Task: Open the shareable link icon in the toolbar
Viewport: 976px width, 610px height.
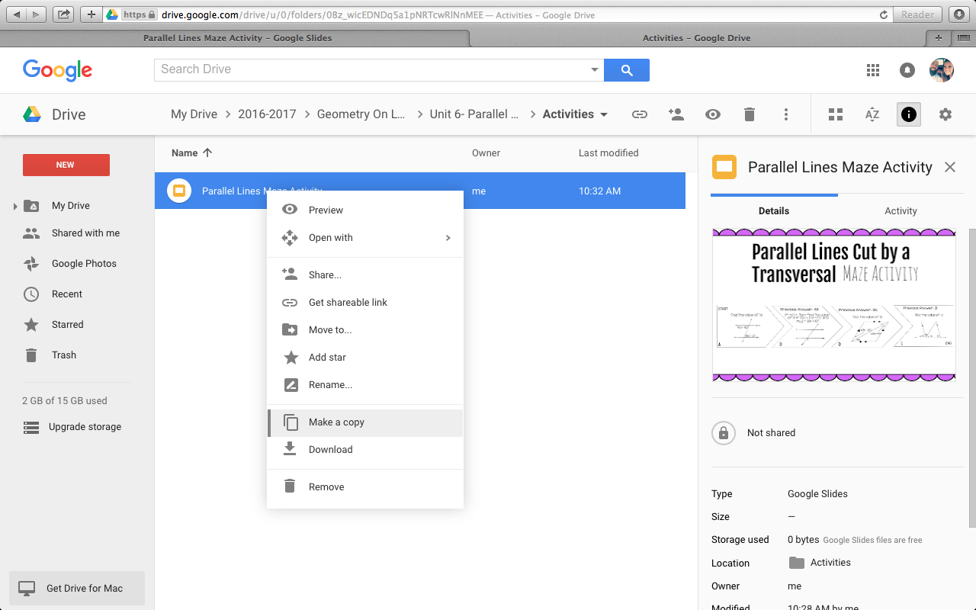Action: [640, 114]
